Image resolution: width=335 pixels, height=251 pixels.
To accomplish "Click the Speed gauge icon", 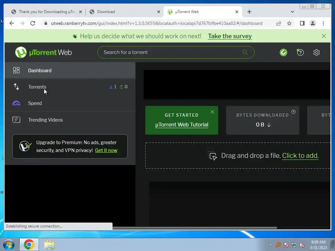I will coord(16,103).
